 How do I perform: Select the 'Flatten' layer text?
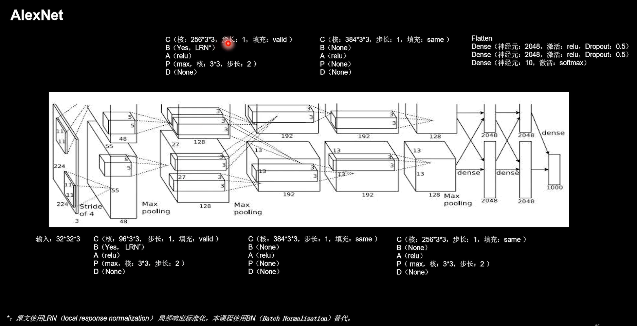(x=481, y=38)
